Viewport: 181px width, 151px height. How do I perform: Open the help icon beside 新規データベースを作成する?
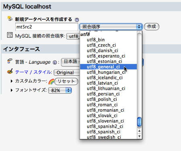[77, 20]
